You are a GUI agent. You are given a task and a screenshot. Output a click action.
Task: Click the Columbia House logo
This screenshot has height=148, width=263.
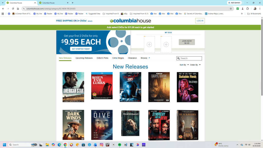point(130,21)
